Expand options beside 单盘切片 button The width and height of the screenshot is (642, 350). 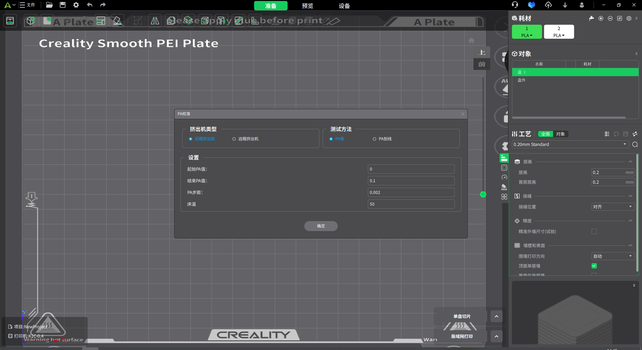(496, 316)
